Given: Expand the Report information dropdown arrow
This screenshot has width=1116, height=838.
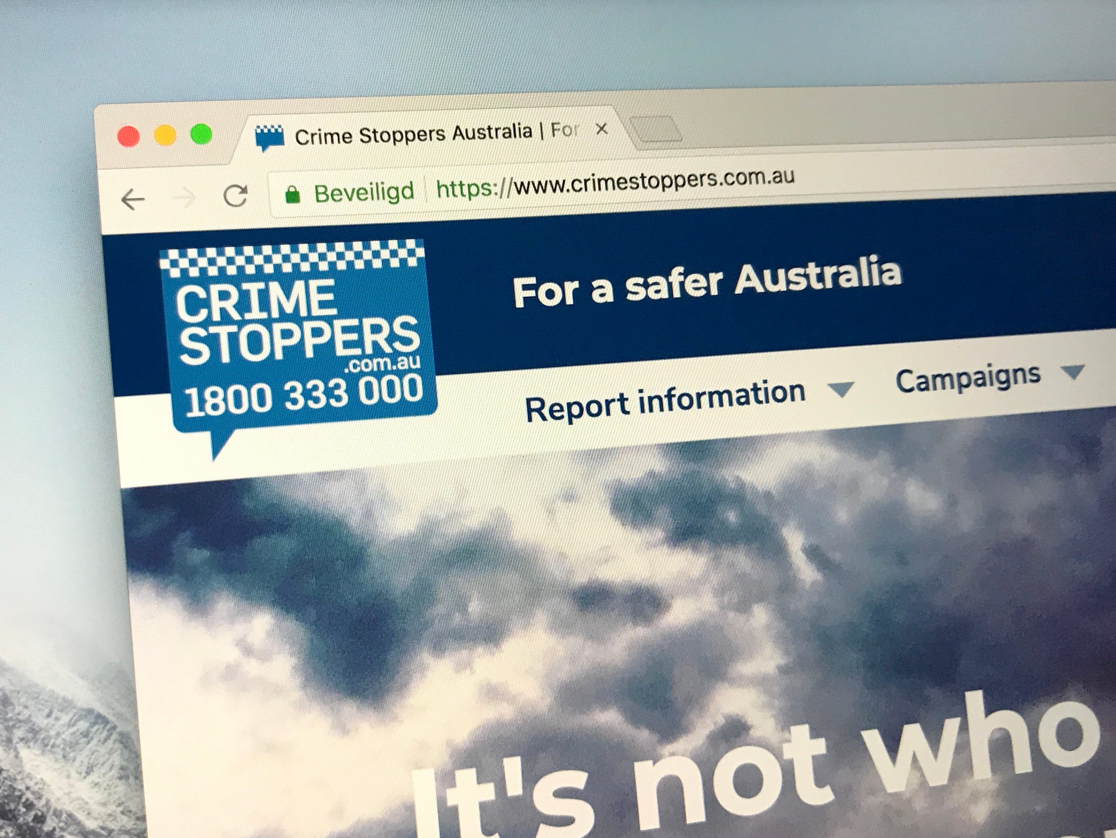Looking at the screenshot, I should (841, 389).
